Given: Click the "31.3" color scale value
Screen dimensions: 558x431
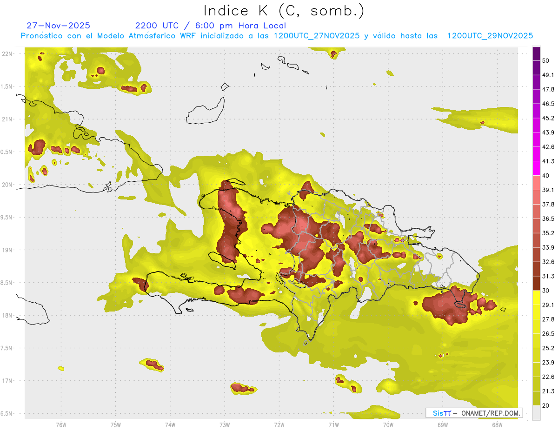Looking at the screenshot, I should pos(549,276).
